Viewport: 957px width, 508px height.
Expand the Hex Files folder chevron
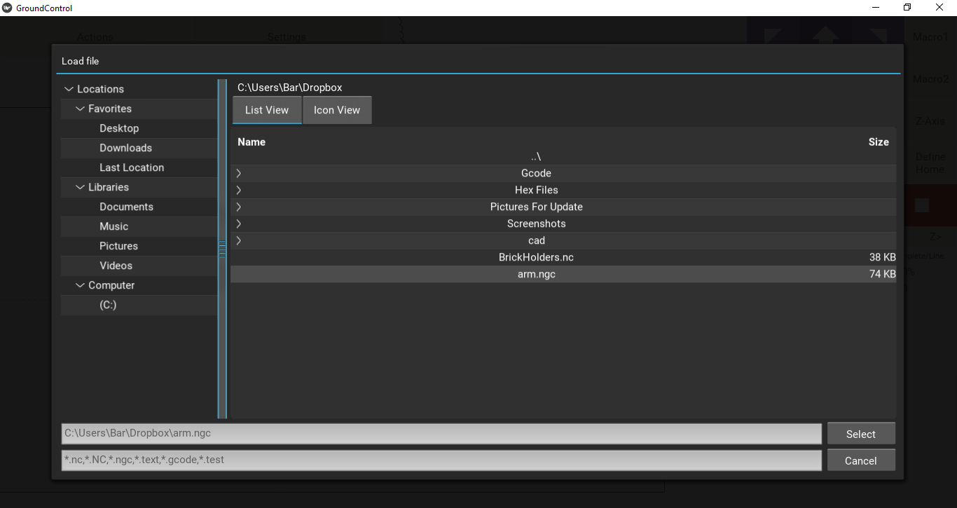coord(238,189)
